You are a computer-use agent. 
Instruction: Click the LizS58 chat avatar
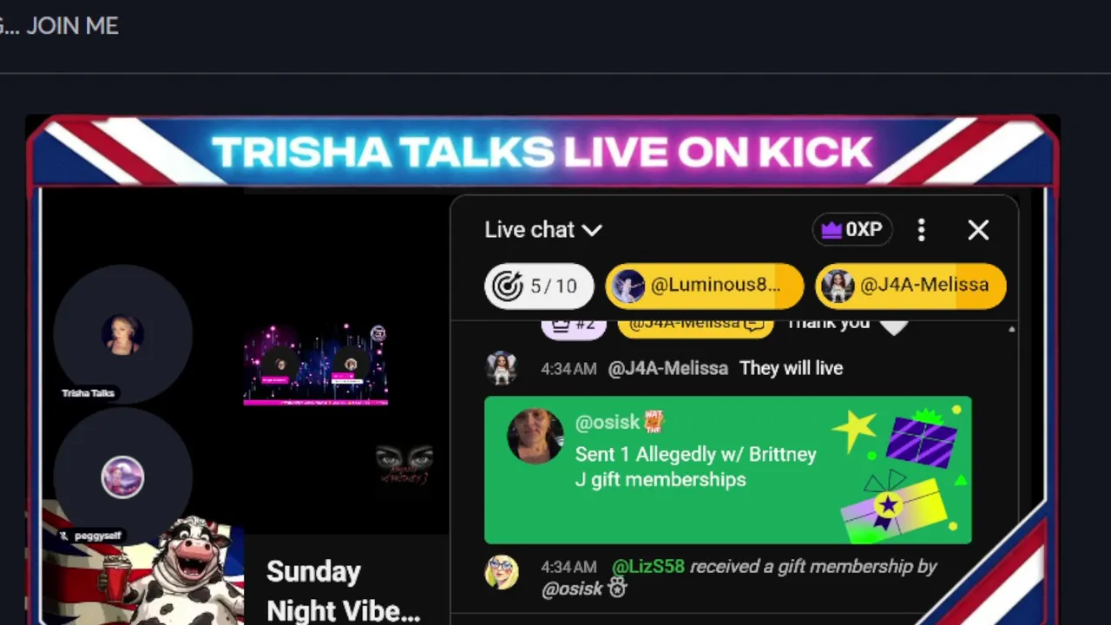(x=502, y=572)
